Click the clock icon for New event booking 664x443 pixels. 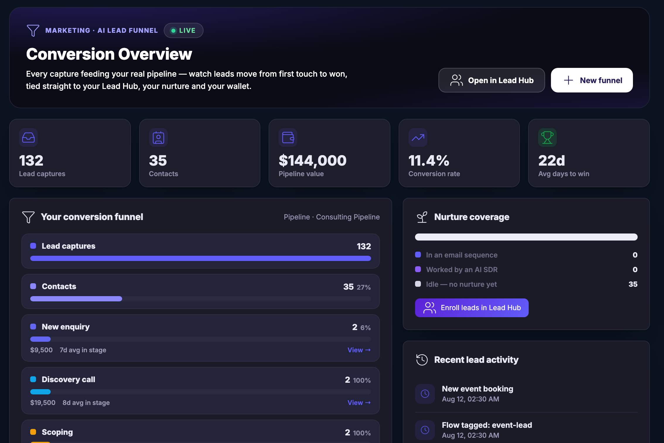[425, 394]
